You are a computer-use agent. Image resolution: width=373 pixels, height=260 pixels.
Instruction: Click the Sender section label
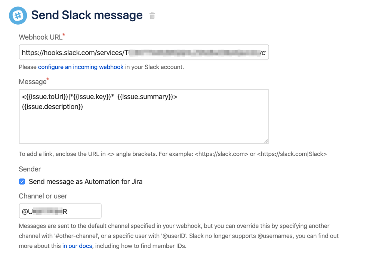pyautogui.click(x=30, y=169)
